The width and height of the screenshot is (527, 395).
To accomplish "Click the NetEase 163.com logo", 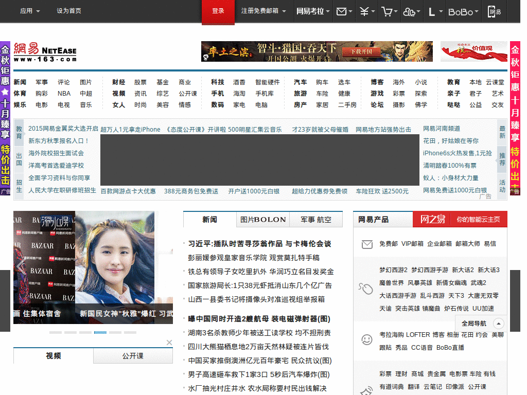I will pos(45,52).
